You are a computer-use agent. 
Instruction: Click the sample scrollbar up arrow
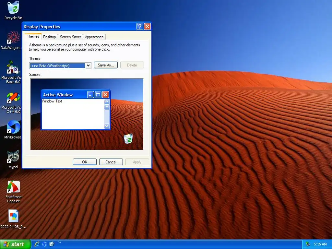coord(107,101)
